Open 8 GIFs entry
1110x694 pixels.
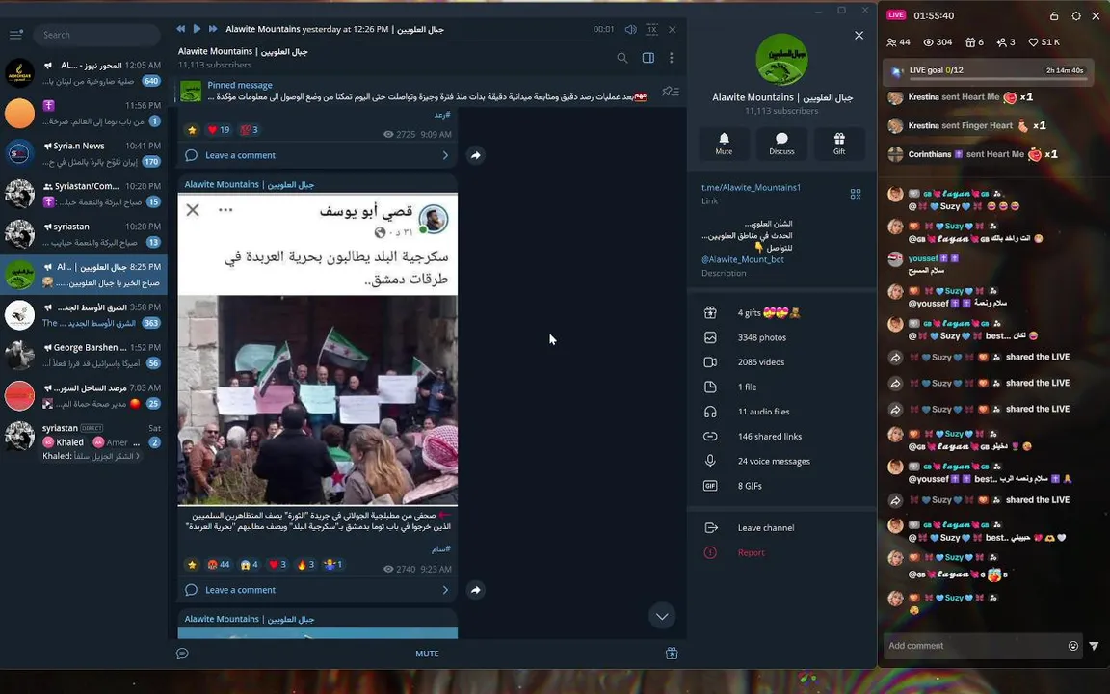[781, 486]
